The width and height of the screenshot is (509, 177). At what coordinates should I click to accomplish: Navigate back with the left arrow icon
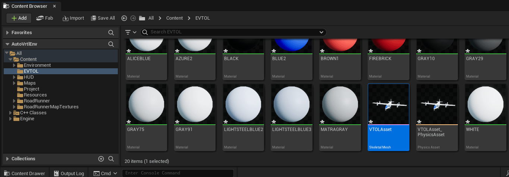click(124, 18)
